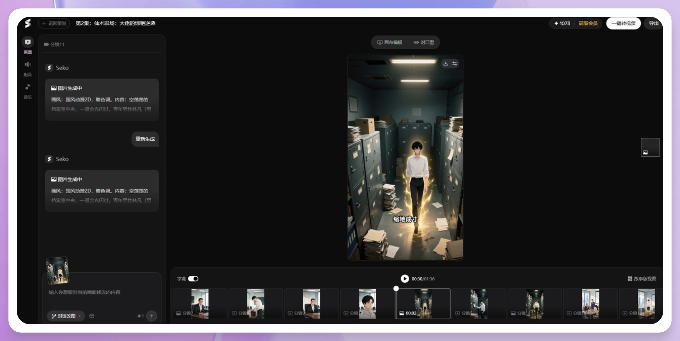Click the cube icon beside 对话改图
This screenshot has width=680, height=341.
click(92, 316)
